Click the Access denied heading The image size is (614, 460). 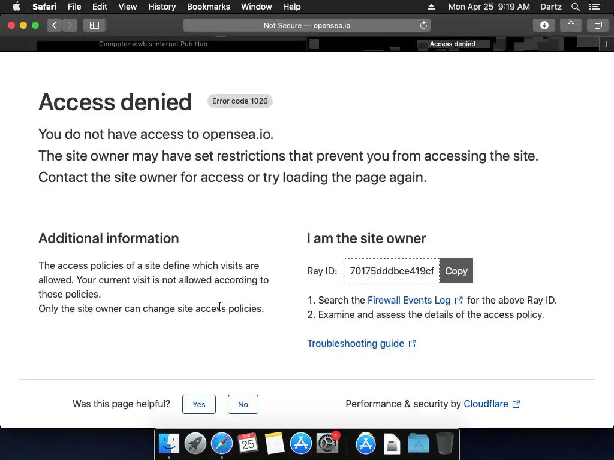coord(115,102)
